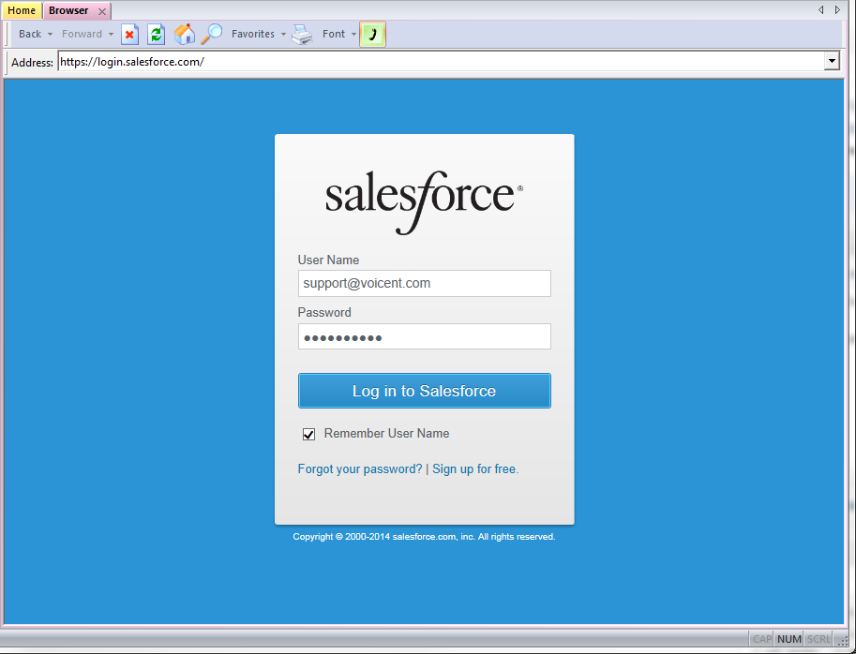Click the Forward navigation button
Screen dimensions: 856x654
tap(82, 34)
